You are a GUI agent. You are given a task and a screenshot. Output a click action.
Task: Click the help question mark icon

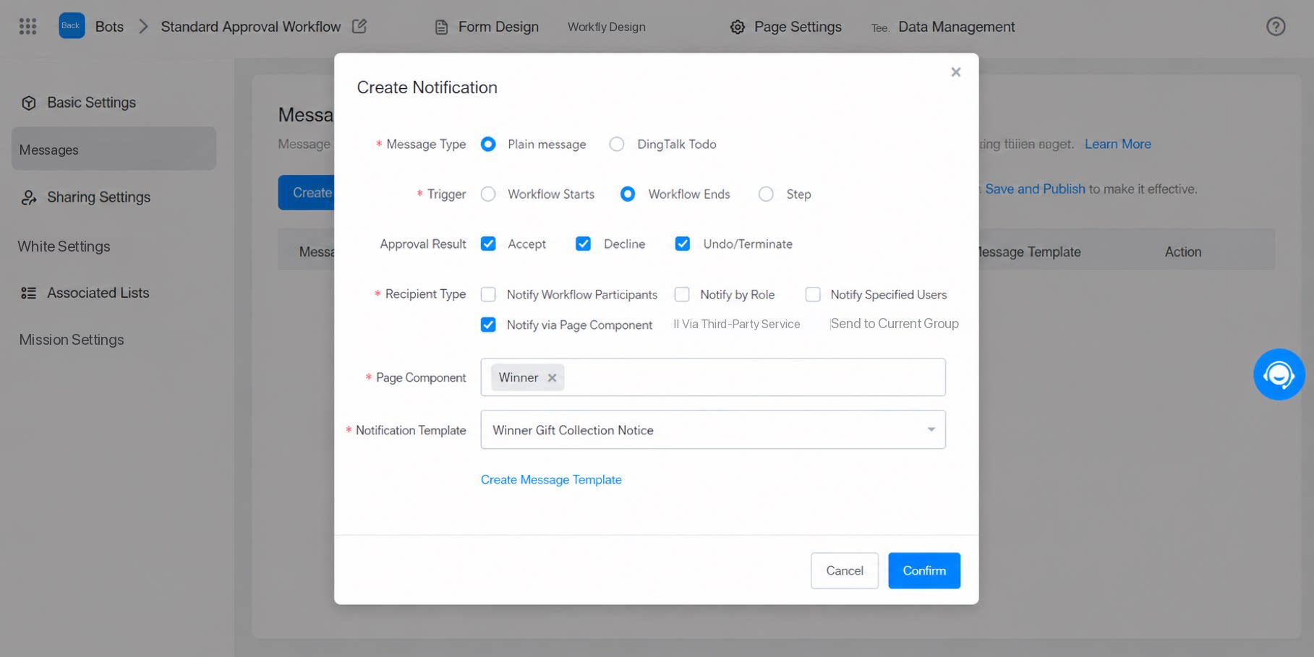pos(1276,27)
